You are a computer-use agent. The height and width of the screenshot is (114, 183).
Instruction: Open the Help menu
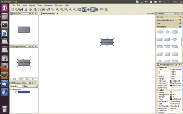pyautogui.click(x=67, y=5)
